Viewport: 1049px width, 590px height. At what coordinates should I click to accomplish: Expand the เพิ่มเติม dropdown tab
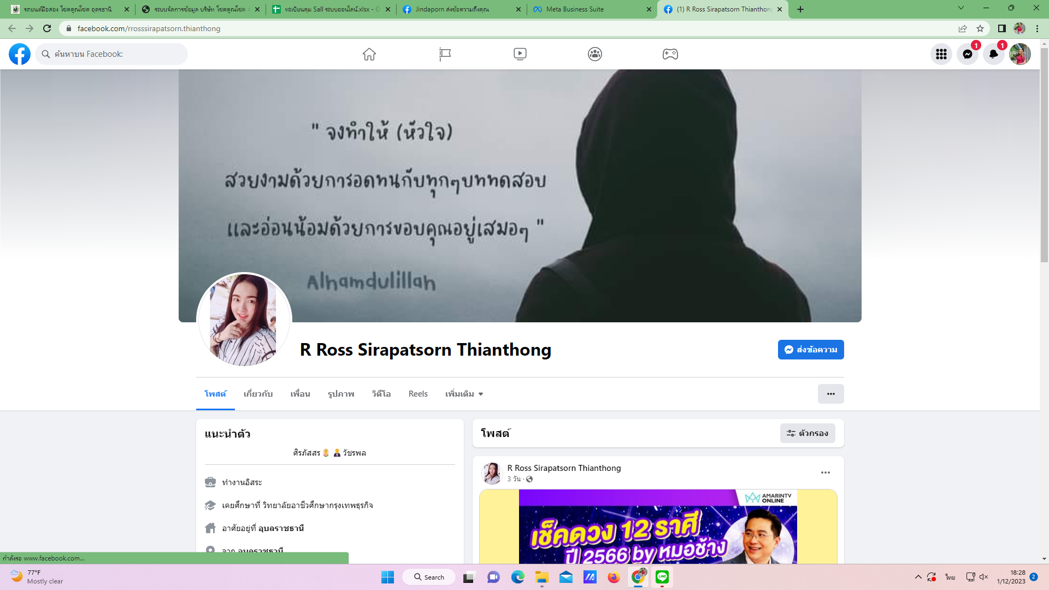point(464,394)
